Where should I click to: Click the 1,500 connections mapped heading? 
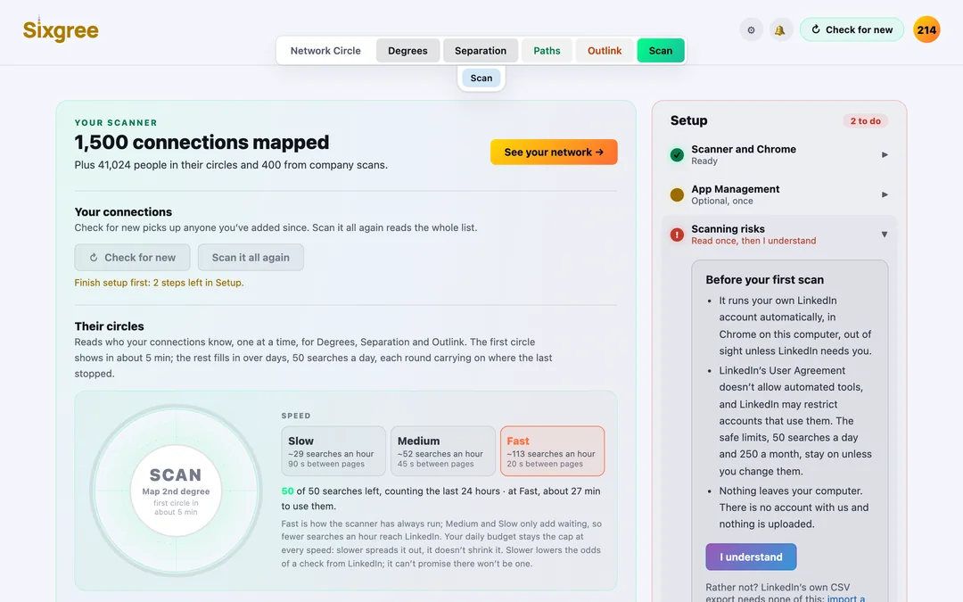(202, 142)
